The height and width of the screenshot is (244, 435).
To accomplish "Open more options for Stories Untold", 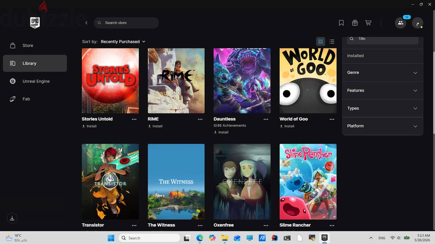I will pyautogui.click(x=134, y=119).
